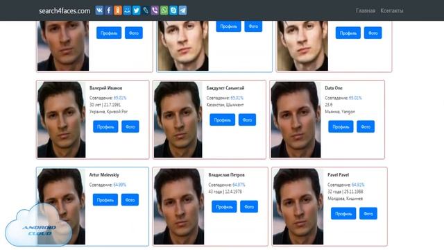Screen dimensions: 444x250
Task: Click the Pavel Pavel card photo
Action: coord(298,206)
